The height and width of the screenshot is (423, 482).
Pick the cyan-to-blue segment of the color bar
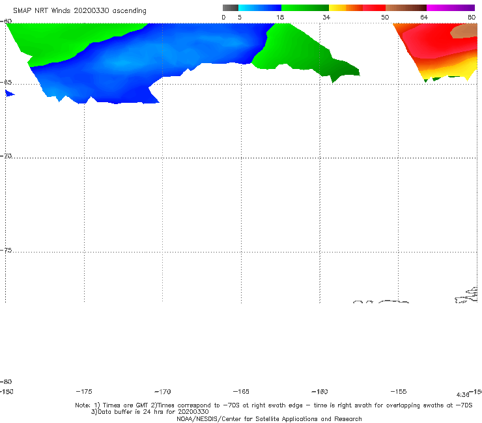click(259, 8)
